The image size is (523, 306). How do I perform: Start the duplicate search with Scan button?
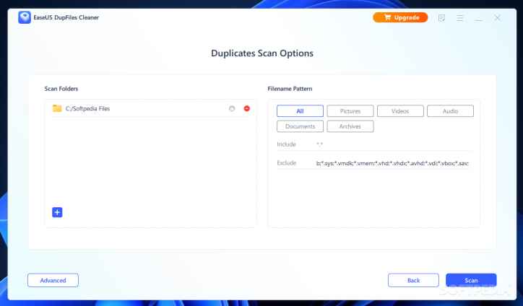pos(471,280)
